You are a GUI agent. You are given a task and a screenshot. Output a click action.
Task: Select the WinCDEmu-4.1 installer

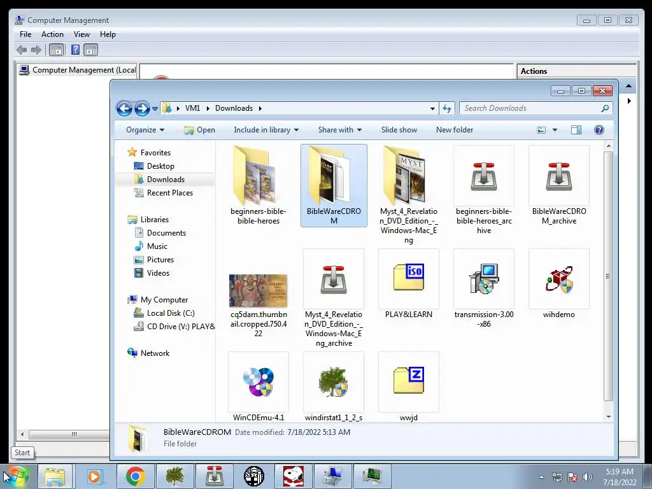[x=259, y=386]
